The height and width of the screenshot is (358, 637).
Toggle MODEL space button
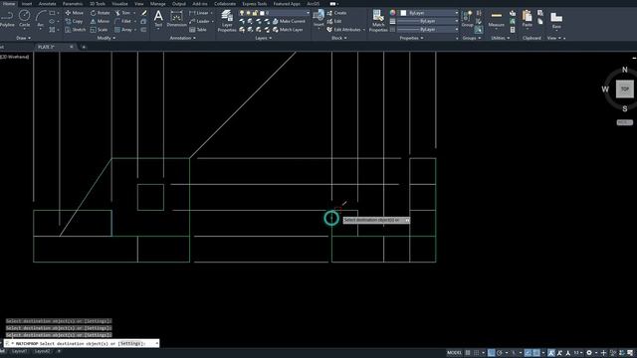(x=454, y=353)
